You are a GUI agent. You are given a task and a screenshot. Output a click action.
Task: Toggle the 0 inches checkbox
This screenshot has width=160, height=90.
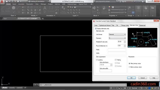coord(115,66)
